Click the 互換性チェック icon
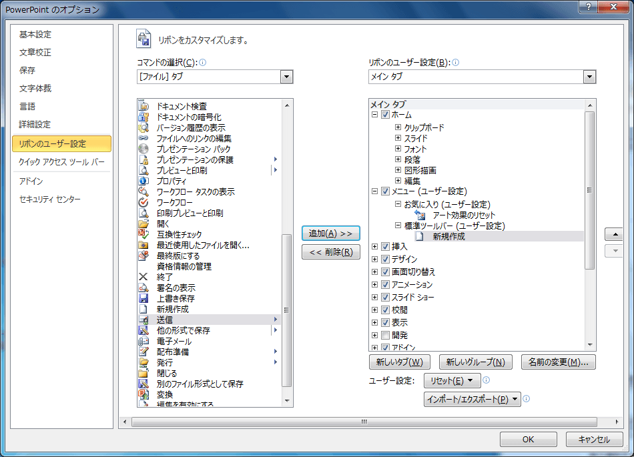Image resolution: width=634 pixels, height=457 pixels. (143, 234)
